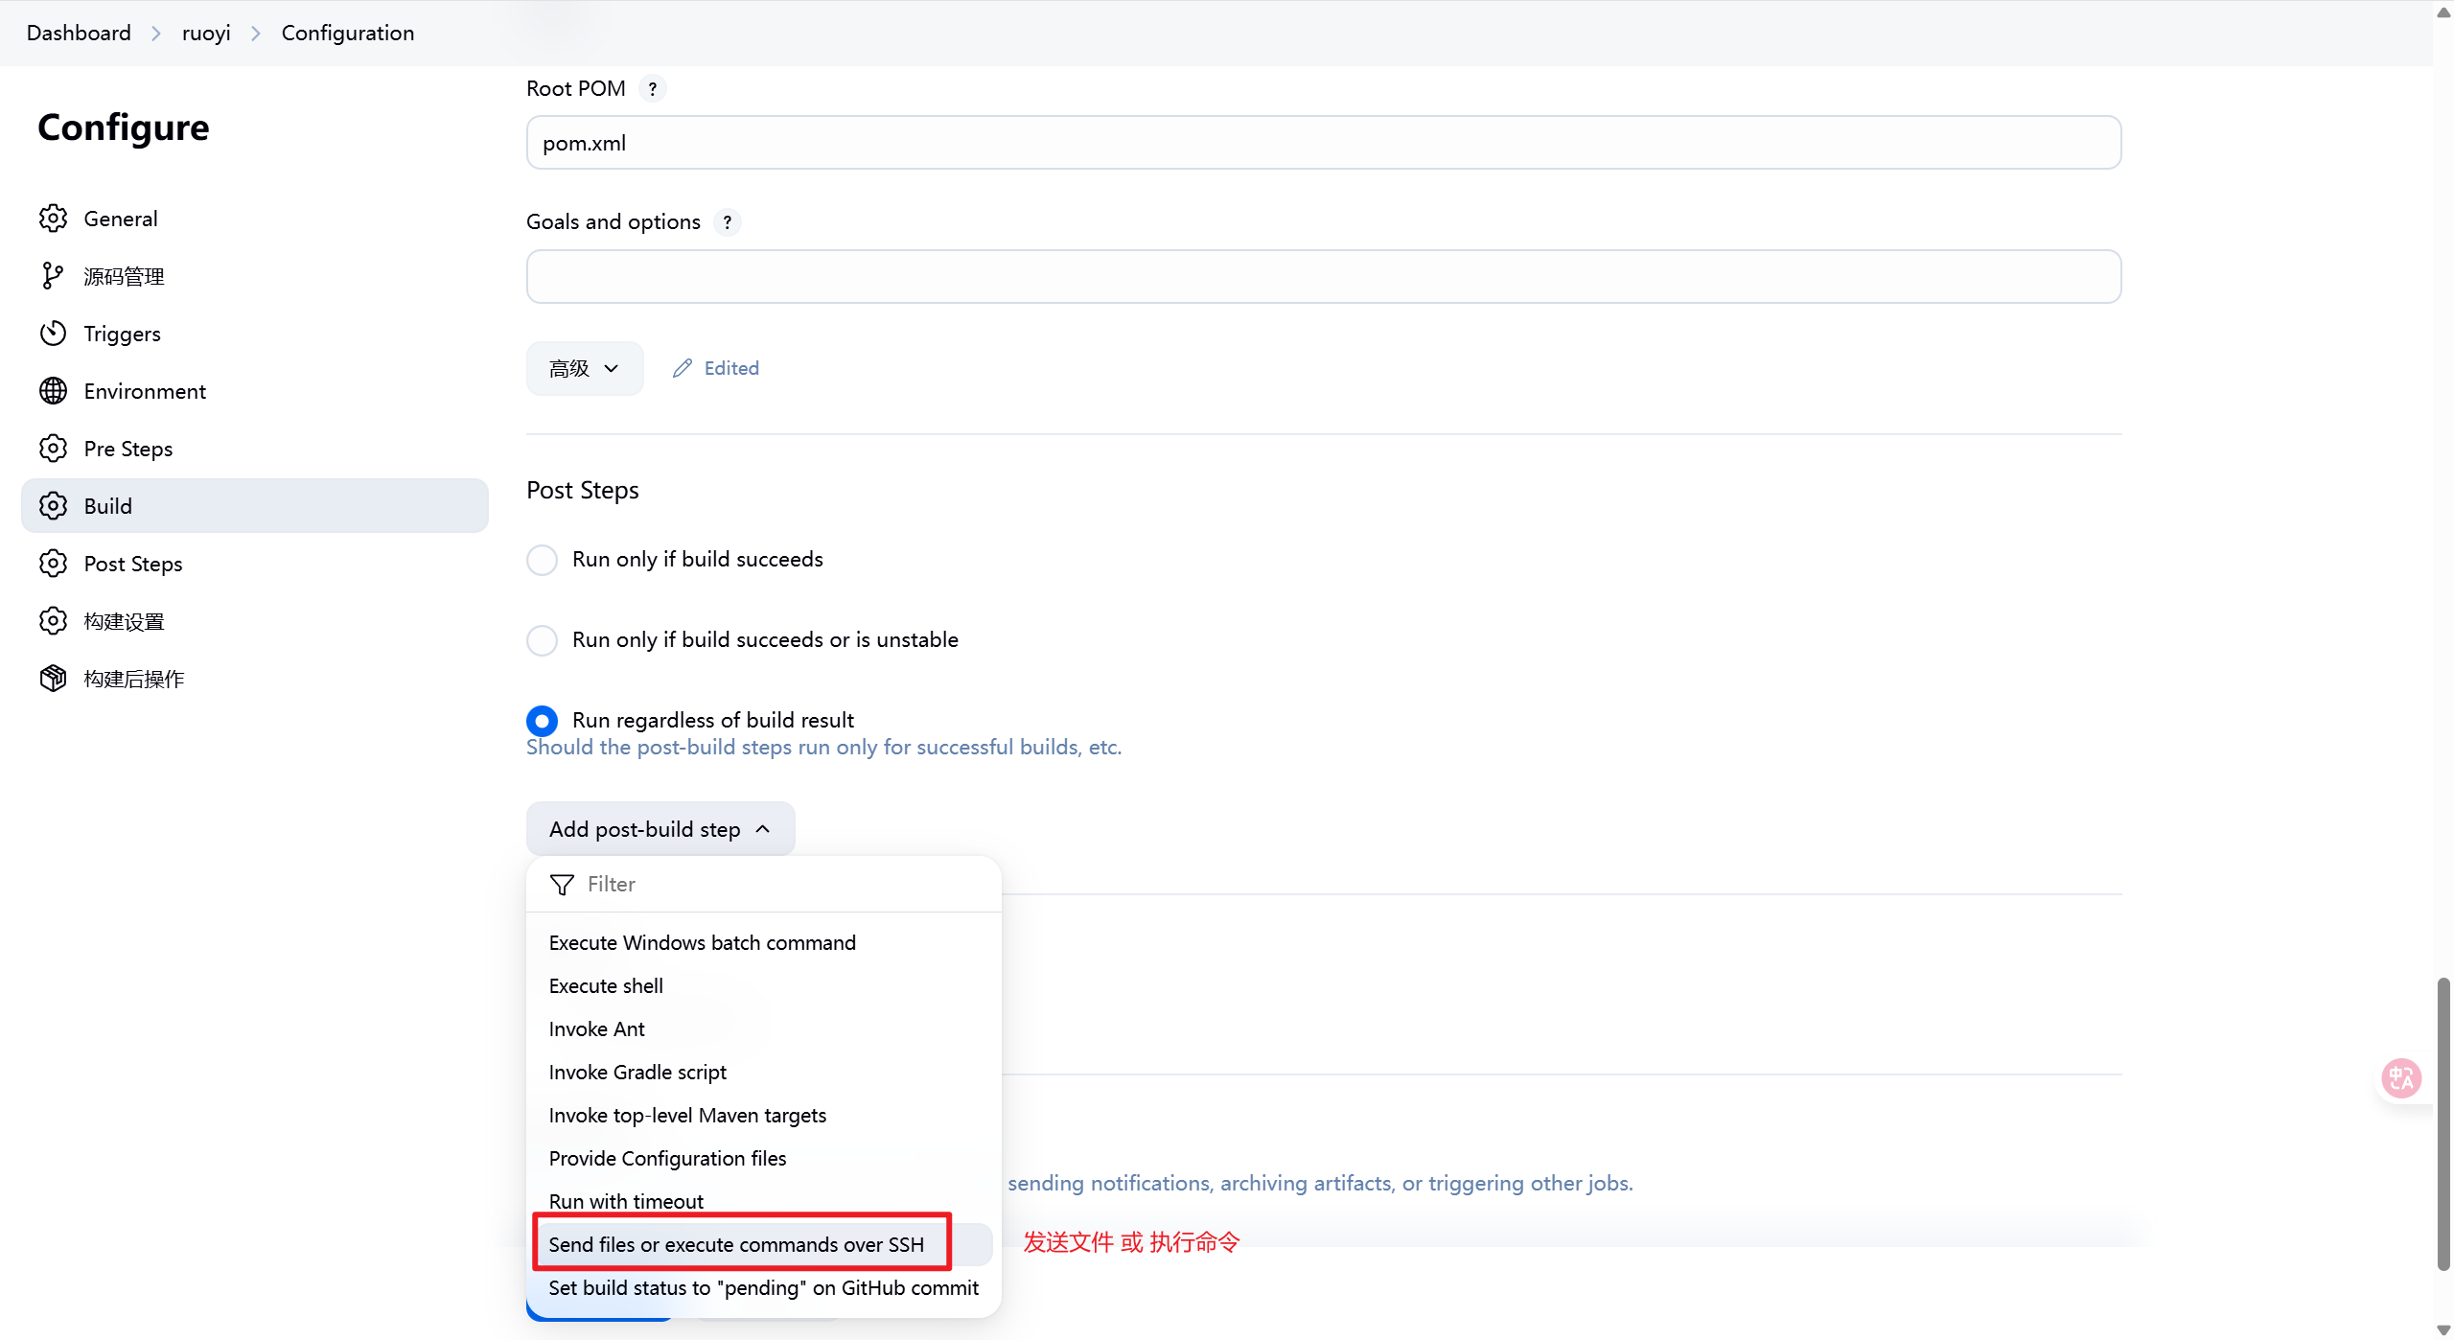Click the Triggers clock icon

[53, 334]
